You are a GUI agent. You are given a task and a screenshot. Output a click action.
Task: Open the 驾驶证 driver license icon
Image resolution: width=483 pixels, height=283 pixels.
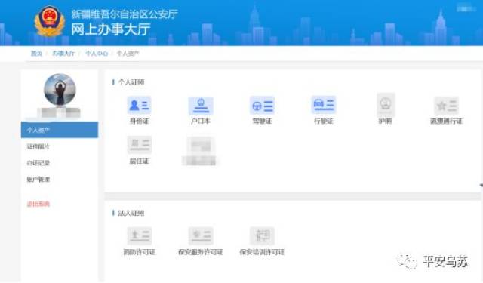click(262, 106)
